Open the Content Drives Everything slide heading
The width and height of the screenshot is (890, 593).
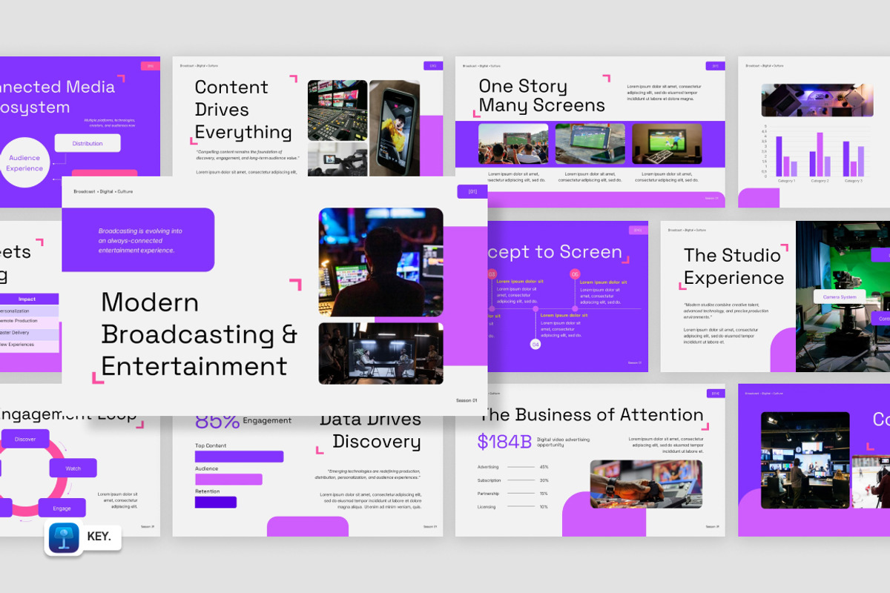point(243,110)
